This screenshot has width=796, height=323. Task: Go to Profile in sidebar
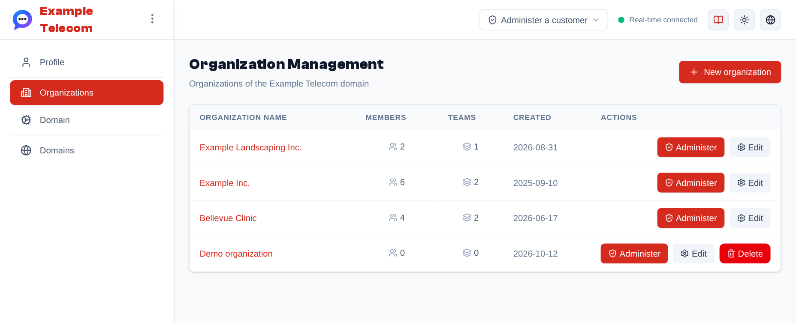[87, 62]
